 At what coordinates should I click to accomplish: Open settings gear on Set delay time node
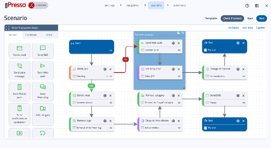click(x=173, y=69)
